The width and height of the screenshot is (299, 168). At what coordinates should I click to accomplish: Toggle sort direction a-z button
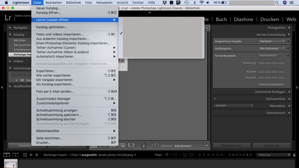155,145
